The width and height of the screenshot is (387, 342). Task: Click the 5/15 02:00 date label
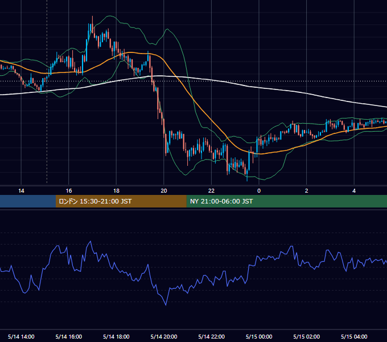[307, 336]
